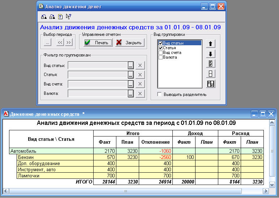Open the period selection ellipsis button
Image resolution: width=279 pixels, height=198 pixels.
[47, 42]
